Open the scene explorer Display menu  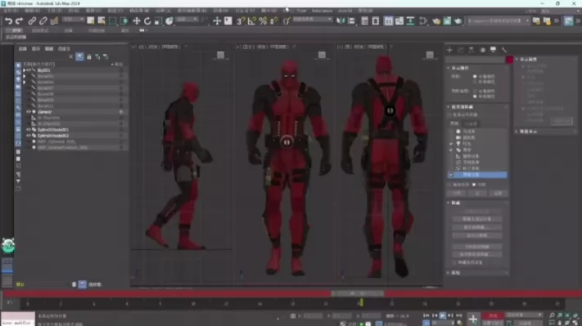pyautogui.click(x=36, y=48)
